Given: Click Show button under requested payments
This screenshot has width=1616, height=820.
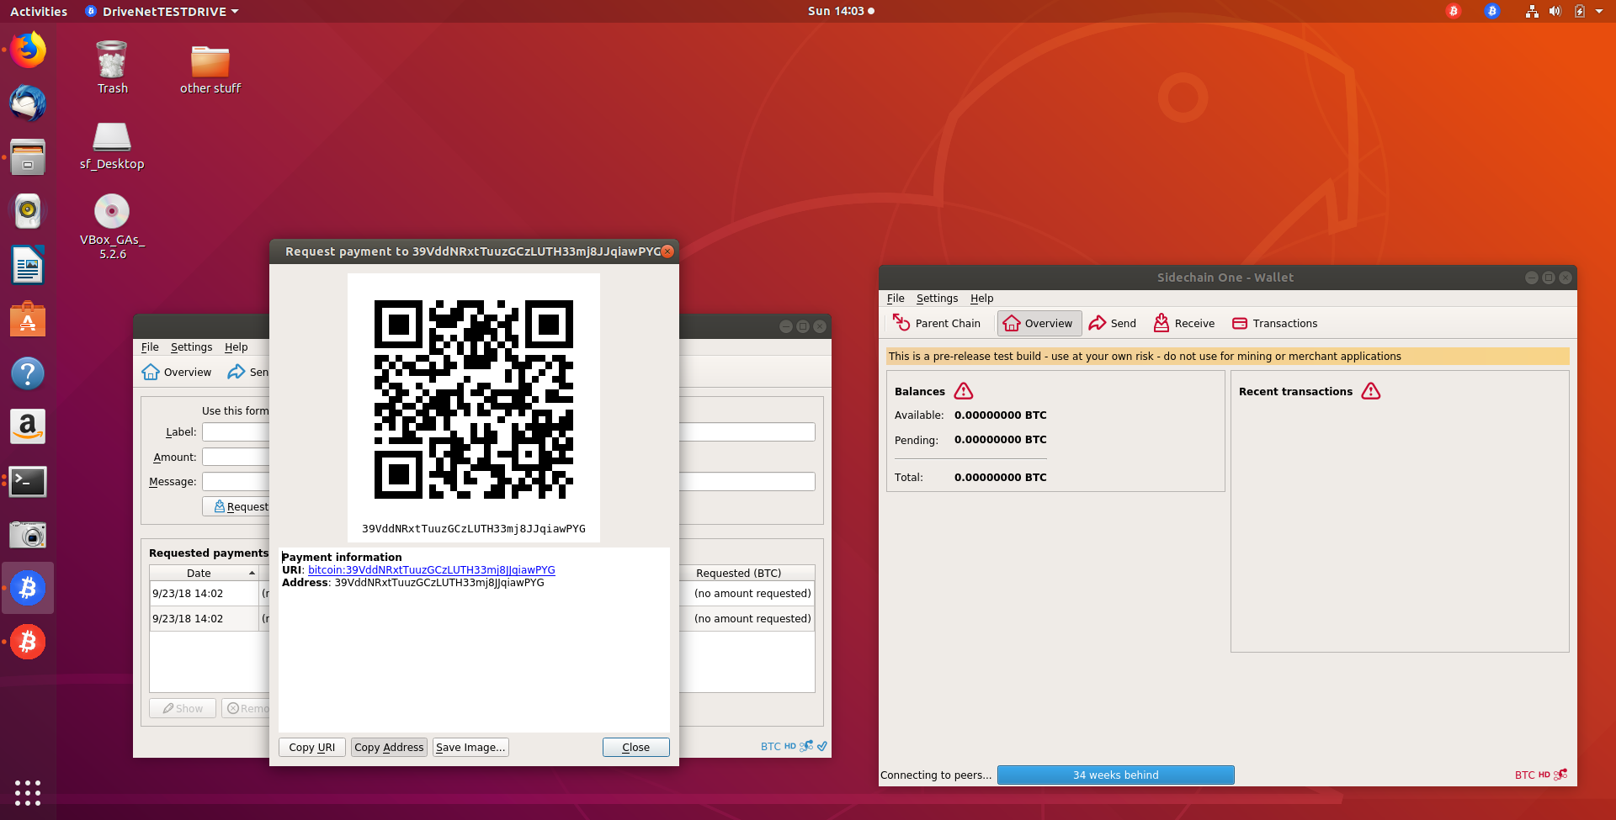Looking at the screenshot, I should (x=183, y=708).
